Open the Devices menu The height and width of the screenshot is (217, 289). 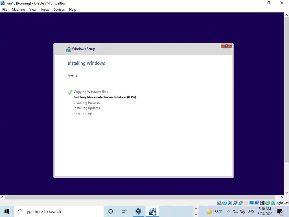click(59, 10)
